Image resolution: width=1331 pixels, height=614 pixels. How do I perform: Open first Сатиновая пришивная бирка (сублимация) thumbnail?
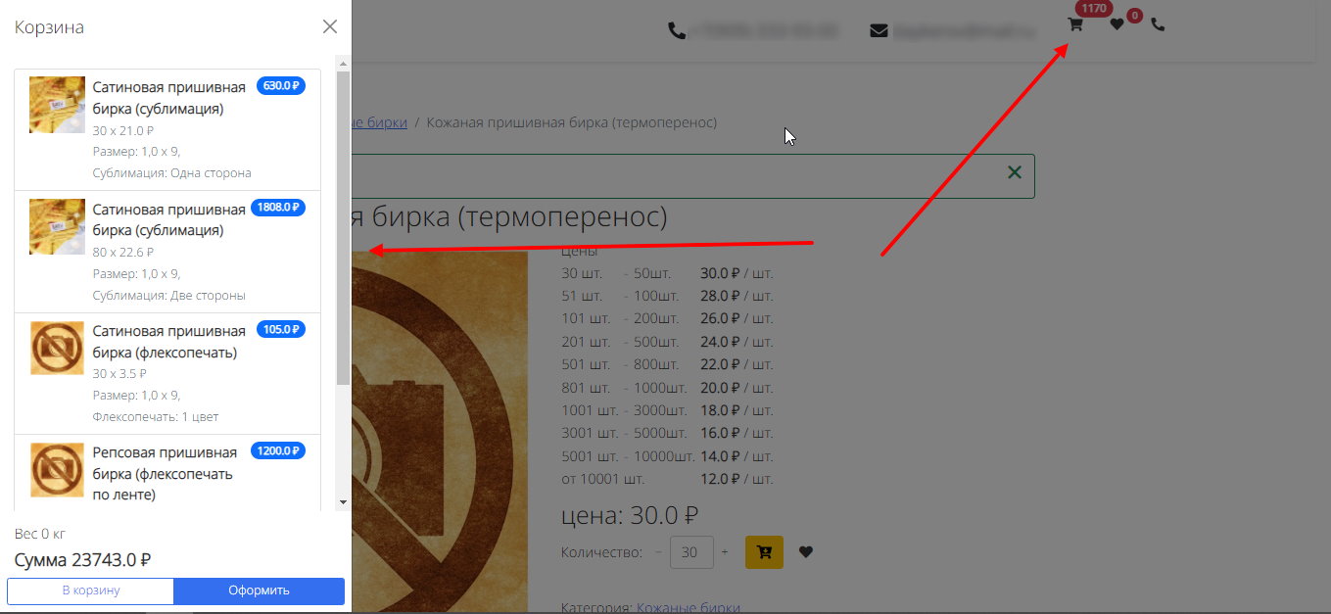pyautogui.click(x=57, y=105)
